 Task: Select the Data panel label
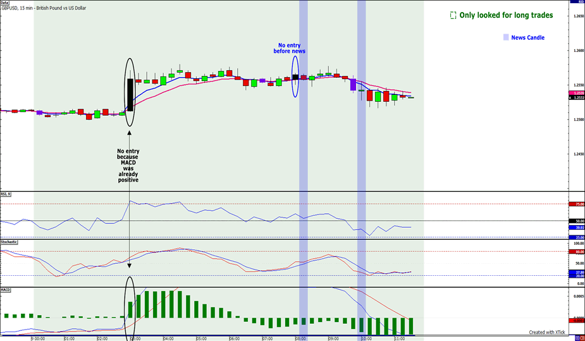click(4, 3)
